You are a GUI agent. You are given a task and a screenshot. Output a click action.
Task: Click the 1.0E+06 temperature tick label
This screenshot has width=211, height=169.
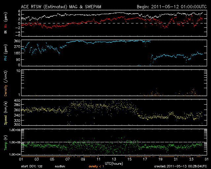point(13,130)
